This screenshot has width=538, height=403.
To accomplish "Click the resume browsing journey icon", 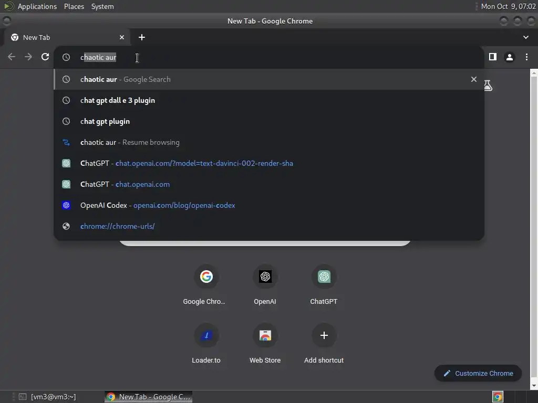I will (x=66, y=142).
